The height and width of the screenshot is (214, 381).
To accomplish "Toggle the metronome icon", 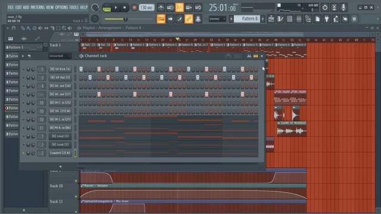I will (161, 8).
